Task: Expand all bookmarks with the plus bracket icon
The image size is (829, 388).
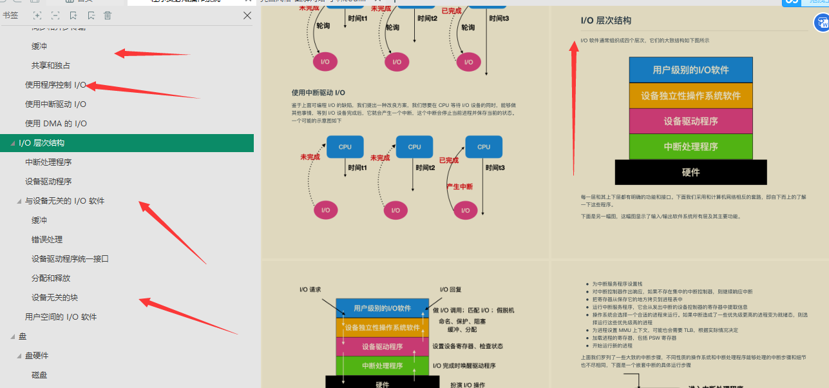Action: click(x=37, y=15)
